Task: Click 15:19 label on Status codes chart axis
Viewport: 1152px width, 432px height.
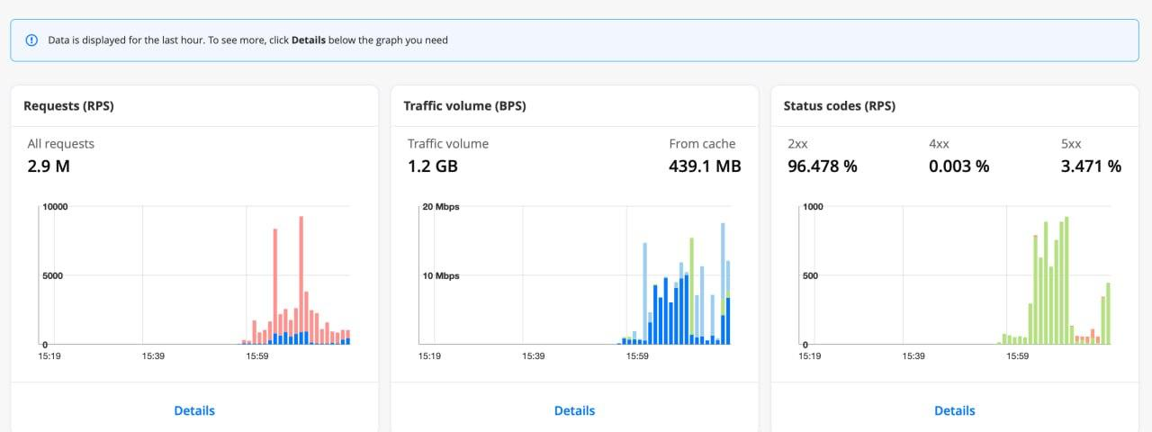Action: (810, 356)
